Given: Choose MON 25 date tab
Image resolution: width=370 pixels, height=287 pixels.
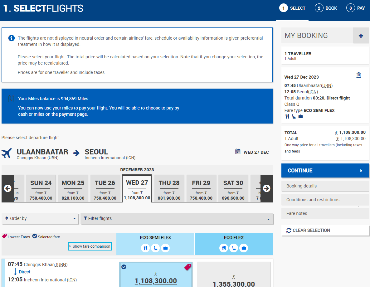Looking at the screenshot, I should point(73,189).
